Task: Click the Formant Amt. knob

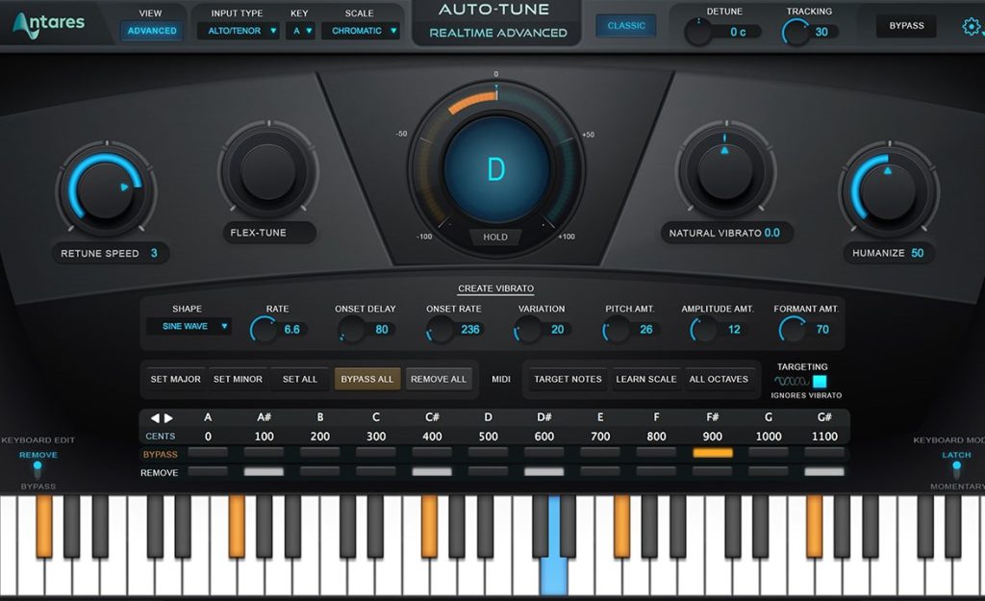Action: click(x=793, y=329)
